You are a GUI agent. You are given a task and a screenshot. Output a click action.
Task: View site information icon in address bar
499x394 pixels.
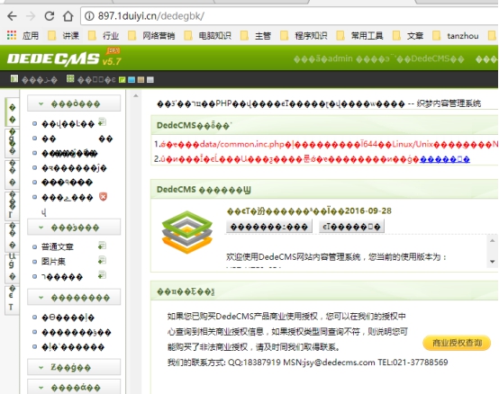coord(89,16)
